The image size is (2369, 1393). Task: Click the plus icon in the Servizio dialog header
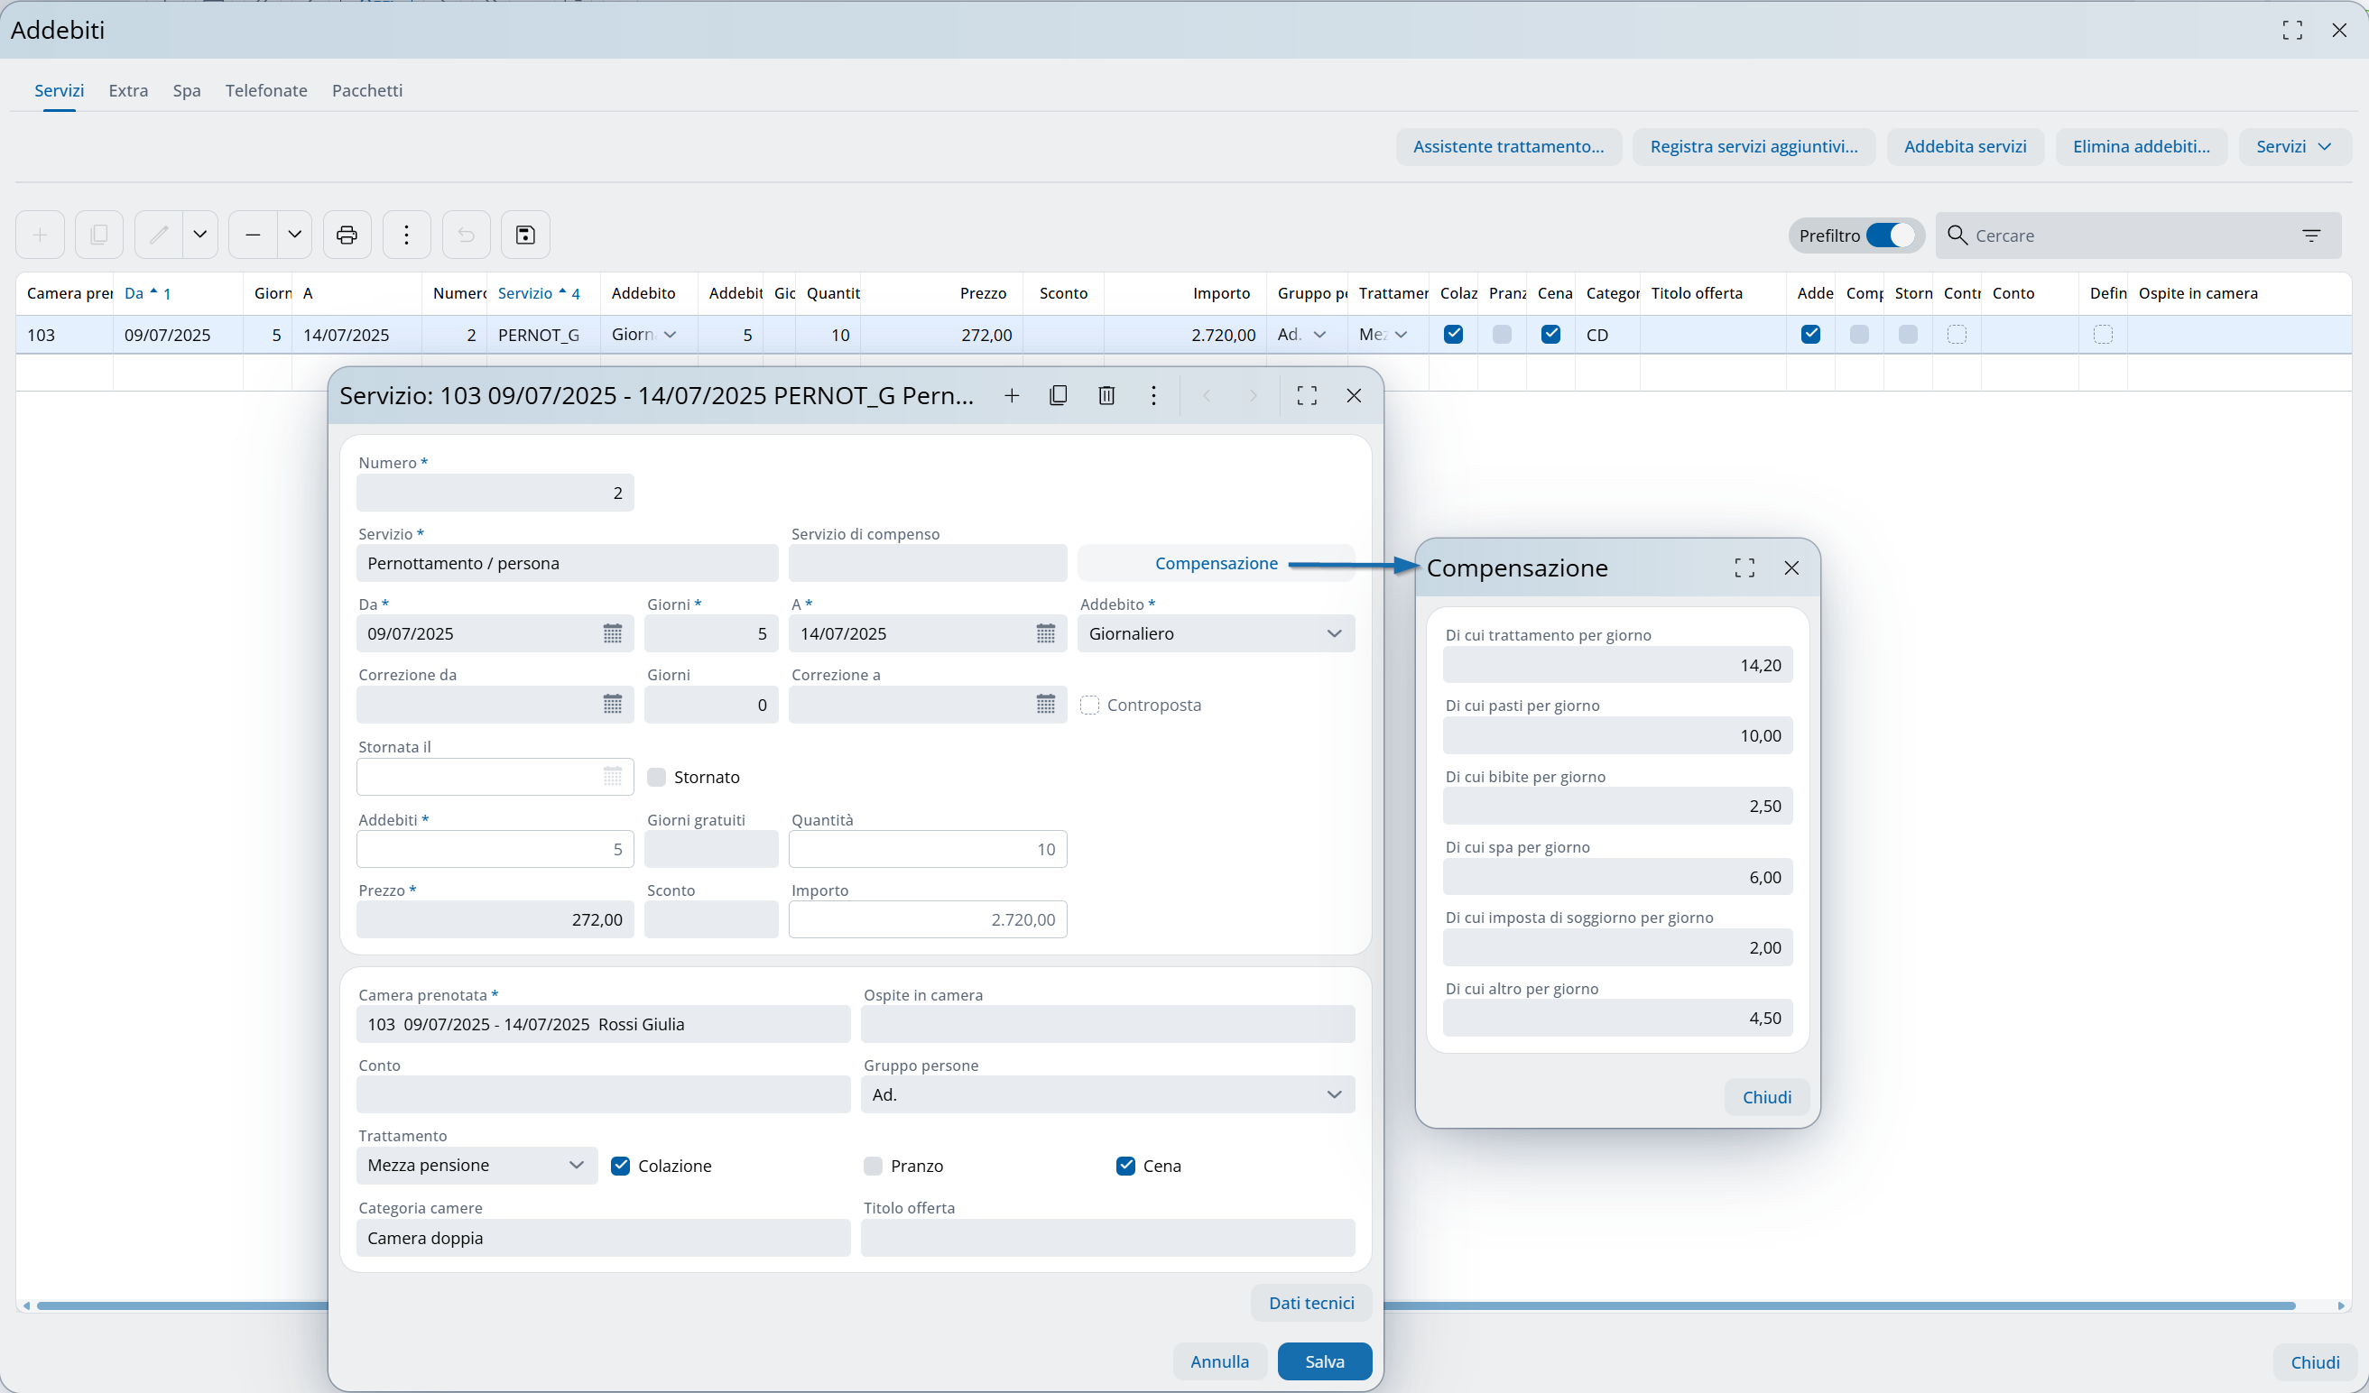coord(1012,396)
